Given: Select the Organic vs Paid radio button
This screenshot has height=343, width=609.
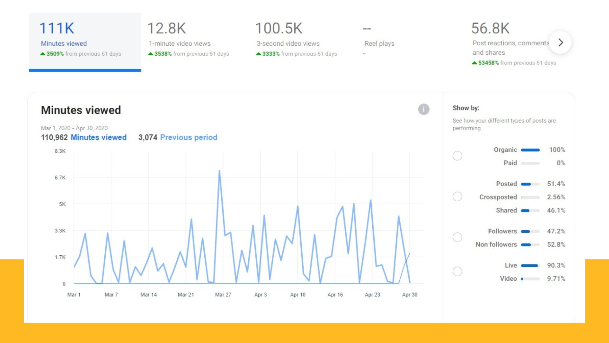Looking at the screenshot, I should (457, 156).
